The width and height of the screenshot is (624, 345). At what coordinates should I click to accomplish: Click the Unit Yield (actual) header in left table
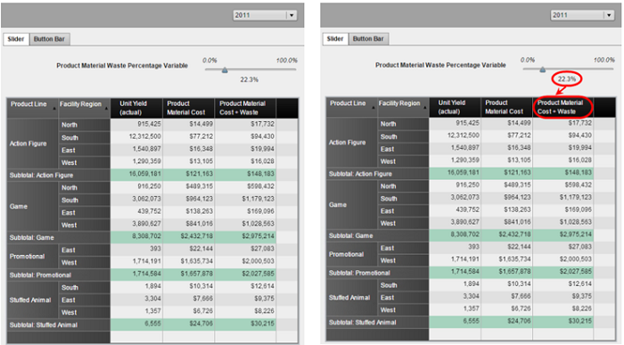pos(136,108)
